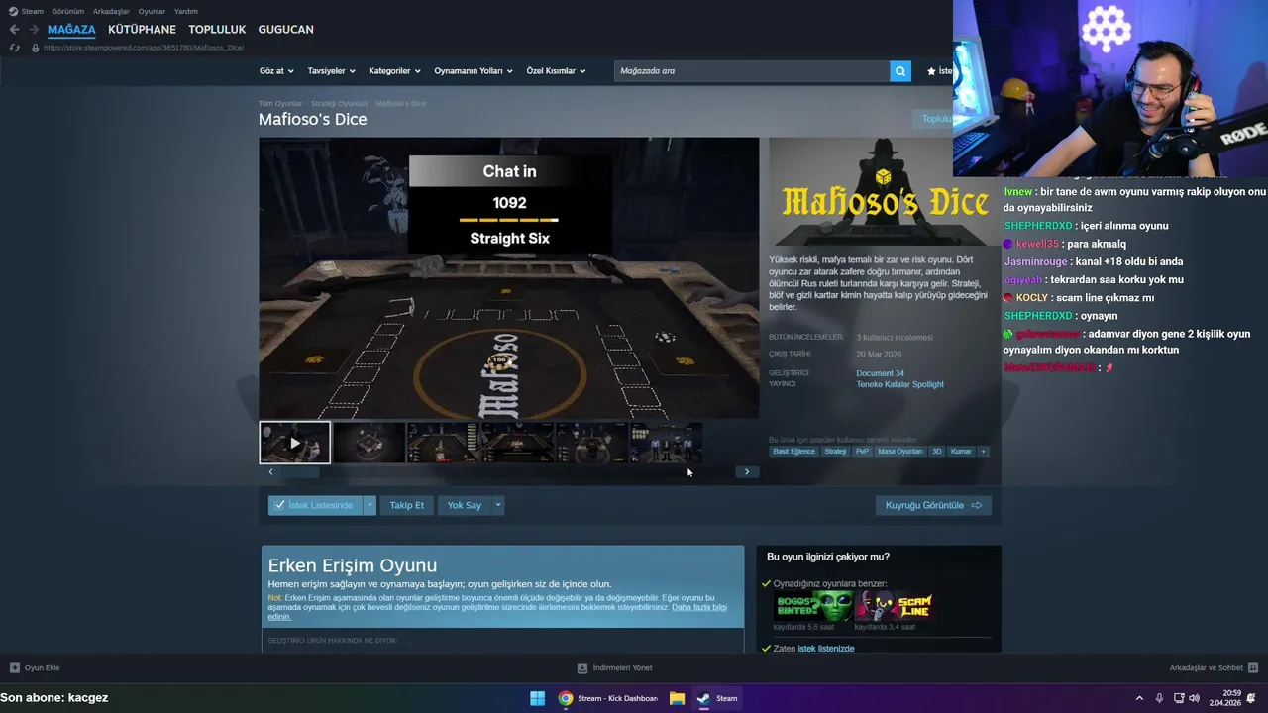Select the last screenshot thumbnail with characters
Image resolution: width=1268 pixels, height=713 pixels.
point(666,443)
